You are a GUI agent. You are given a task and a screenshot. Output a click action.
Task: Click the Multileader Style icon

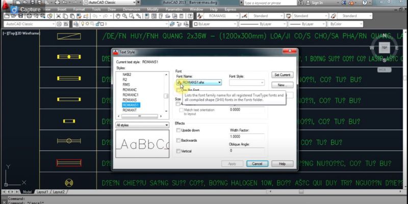point(334,16)
